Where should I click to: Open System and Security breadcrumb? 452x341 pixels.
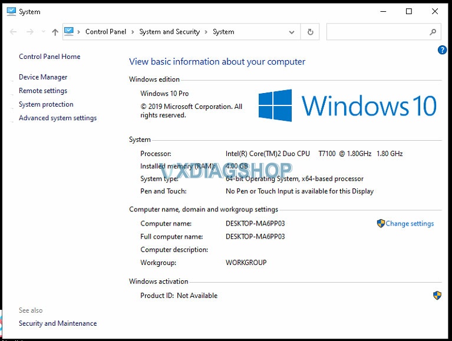170,32
